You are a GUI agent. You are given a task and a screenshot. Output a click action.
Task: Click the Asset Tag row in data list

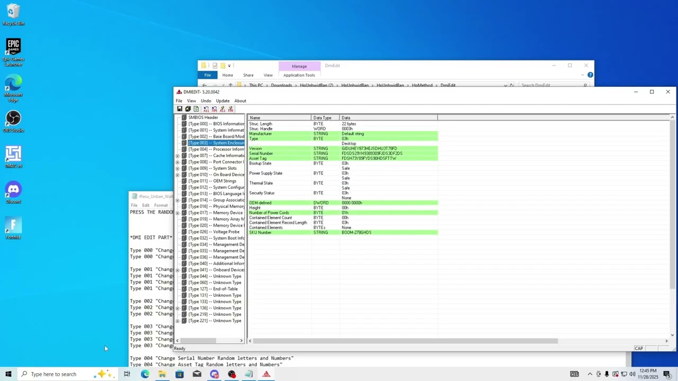coord(343,158)
